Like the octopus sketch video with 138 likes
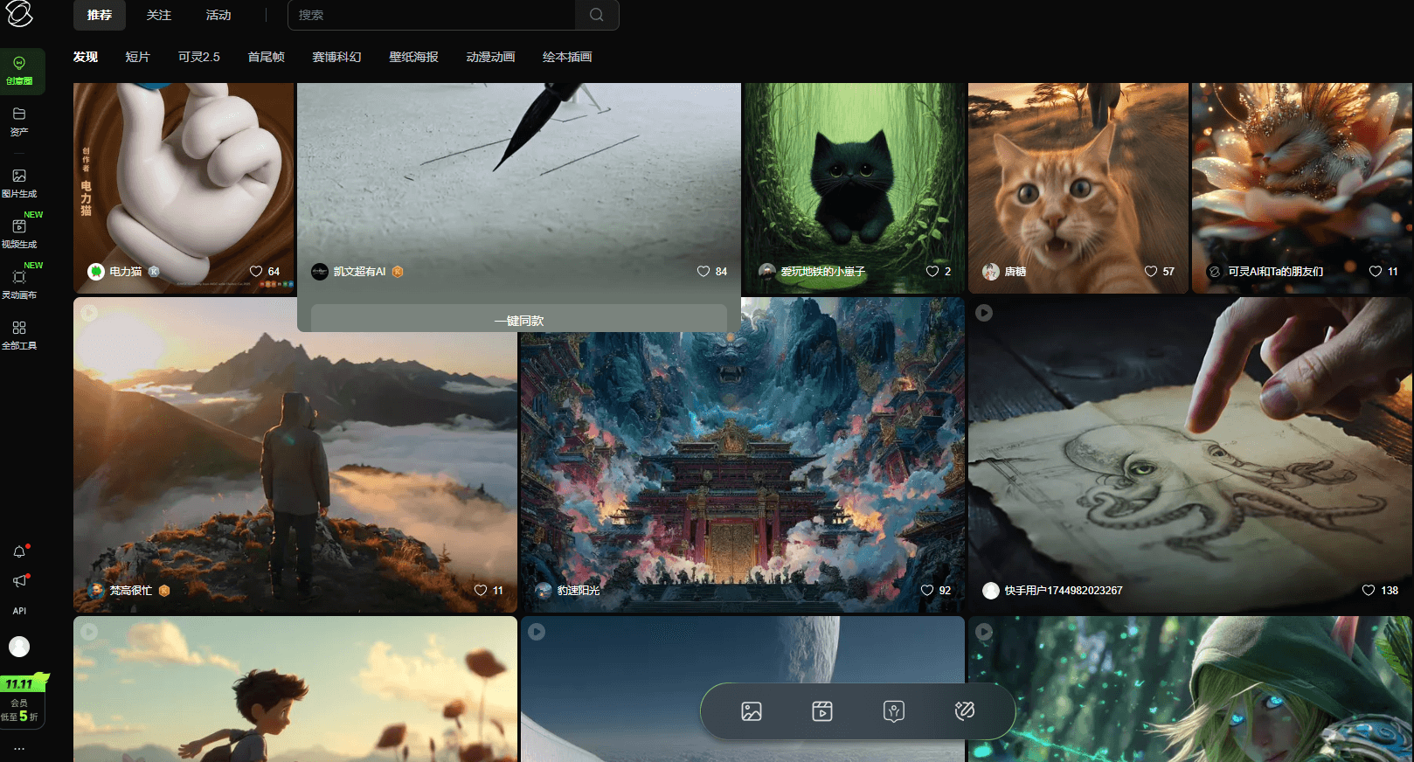This screenshot has height=762, width=1414. click(1369, 591)
